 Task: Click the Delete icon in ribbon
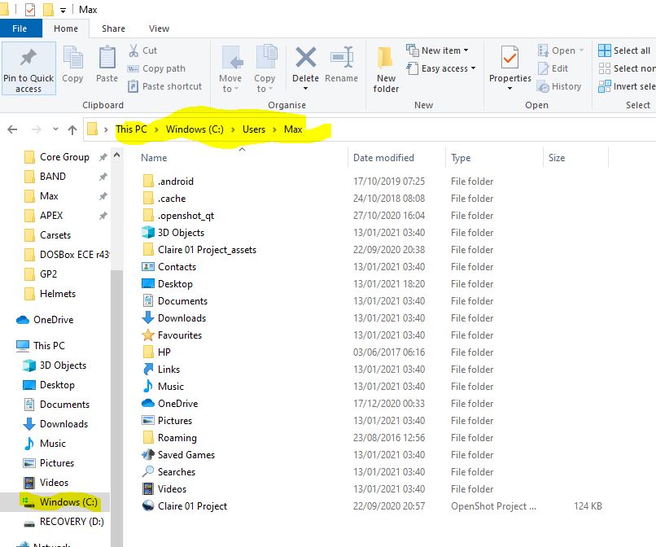pyautogui.click(x=305, y=60)
